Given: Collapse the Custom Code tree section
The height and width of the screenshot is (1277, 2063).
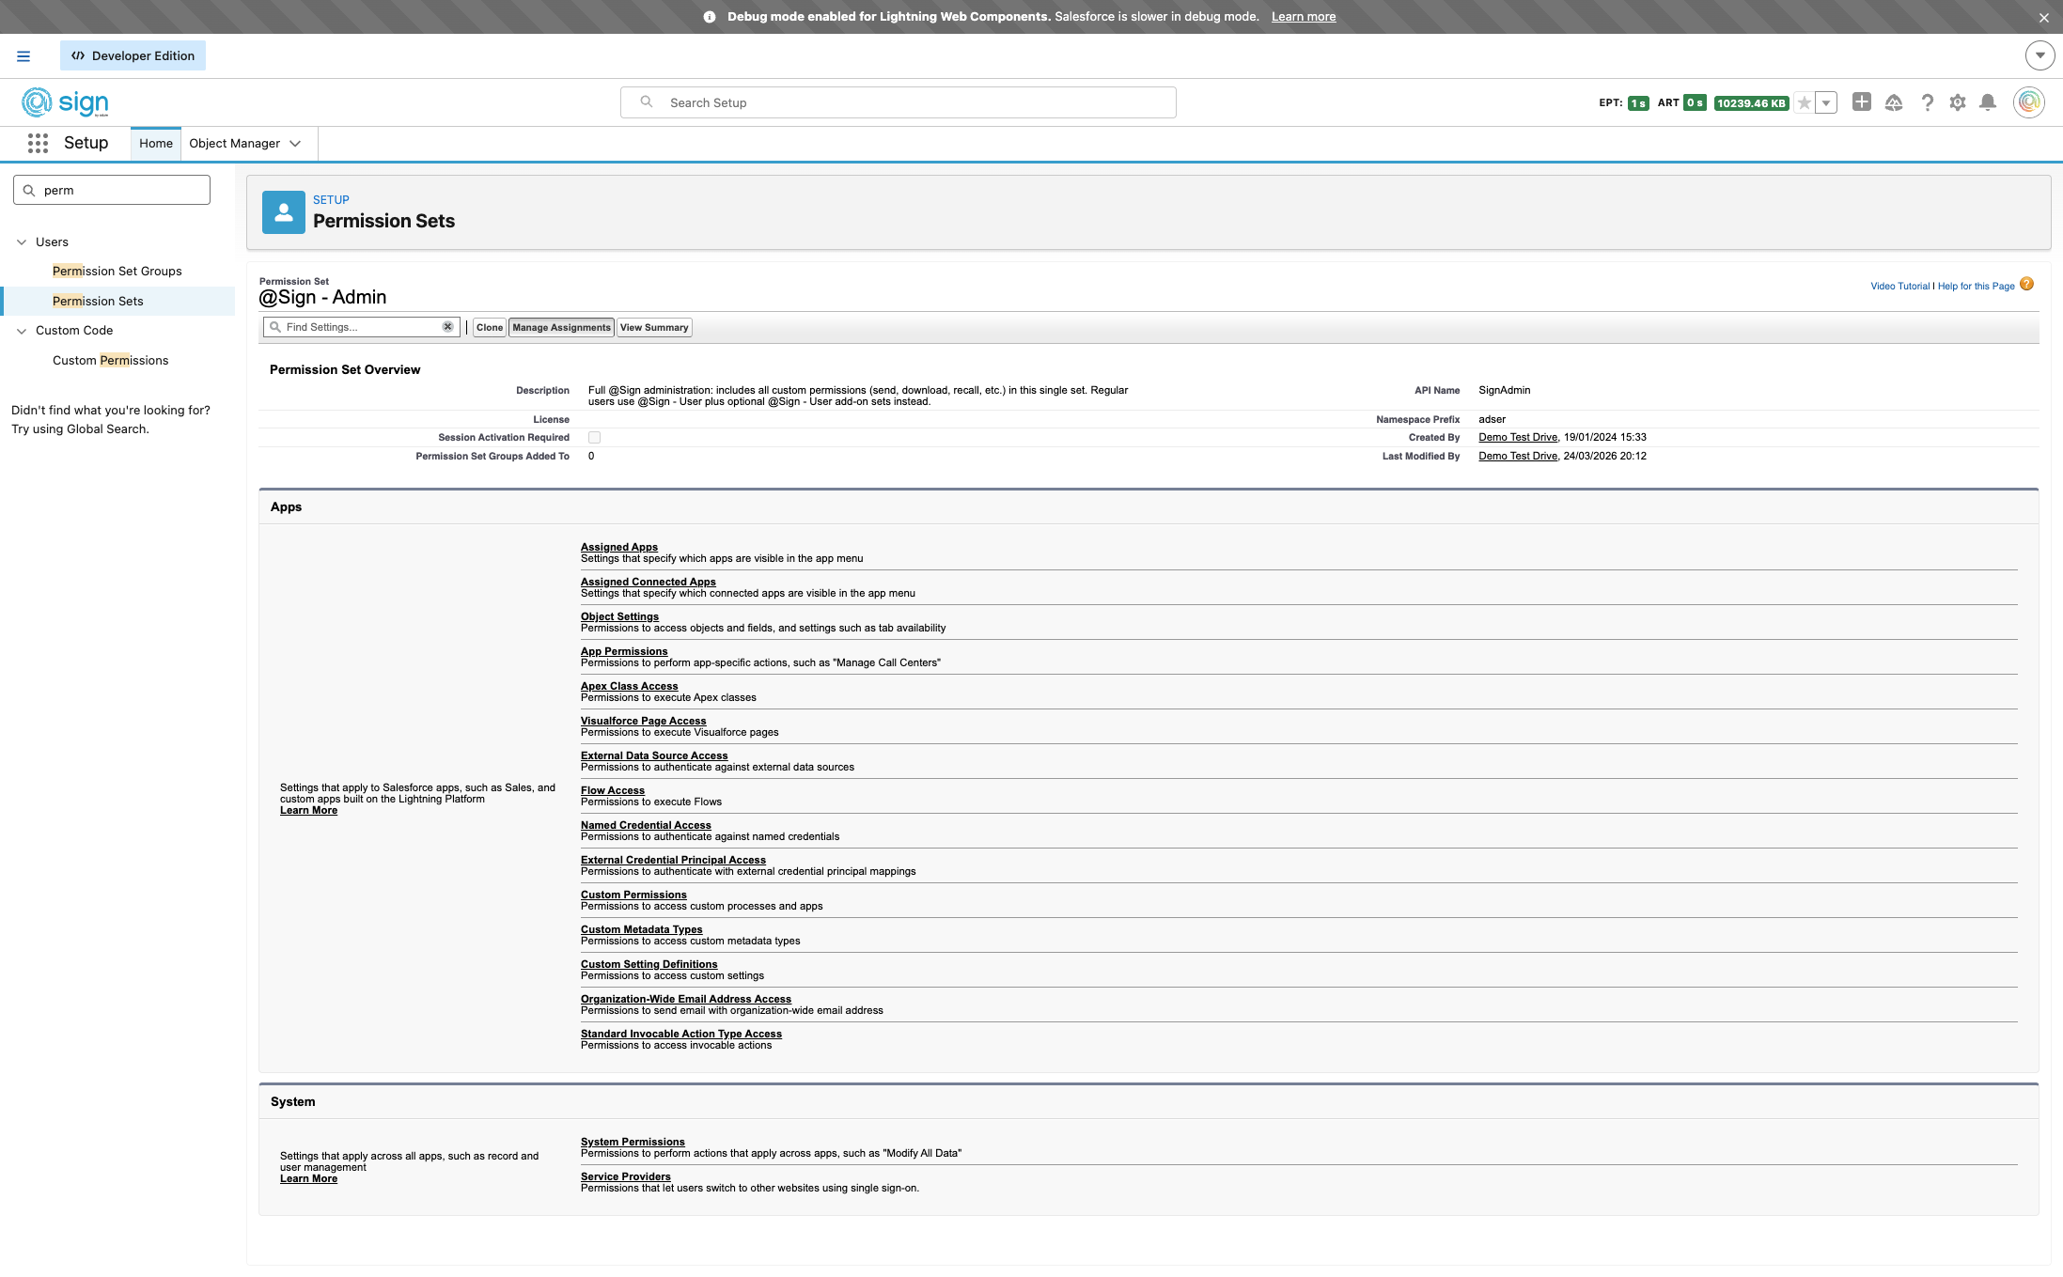Looking at the screenshot, I should (x=22, y=331).
